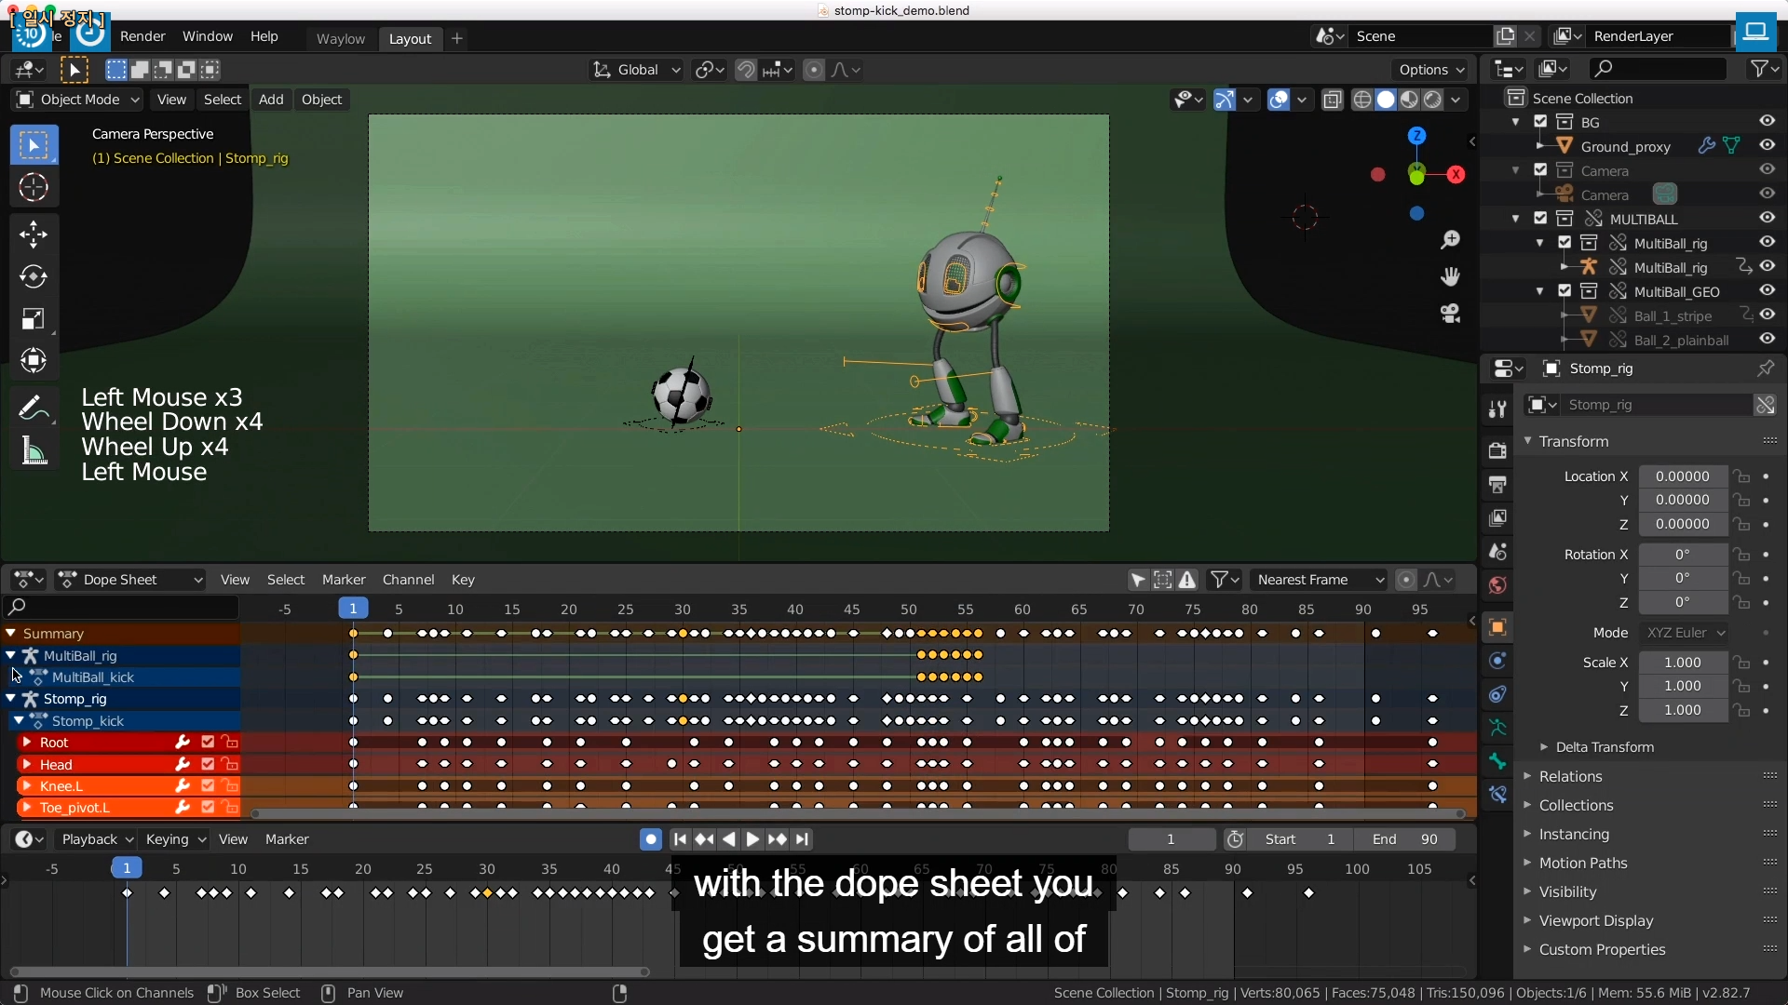Pick the Annotate pencil tool
The image size is (1788, 1005).
click(34, 408)
